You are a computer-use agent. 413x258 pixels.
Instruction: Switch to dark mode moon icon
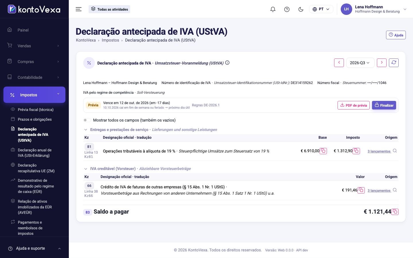[x=301, y=9]
